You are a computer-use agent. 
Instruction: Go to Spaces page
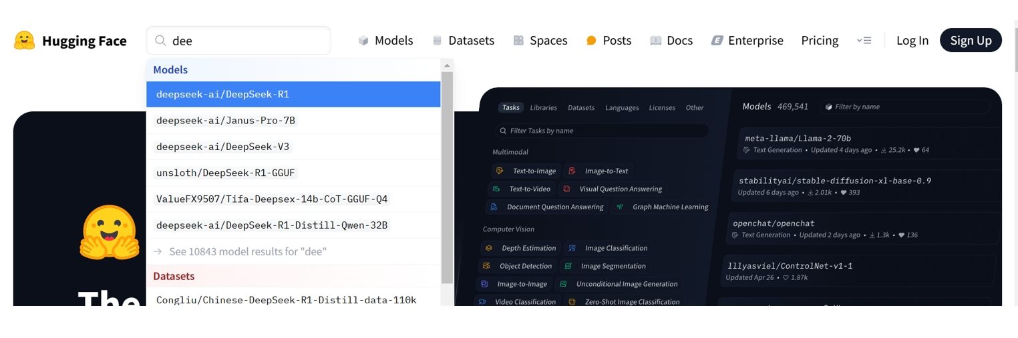(x=540, y=41)
